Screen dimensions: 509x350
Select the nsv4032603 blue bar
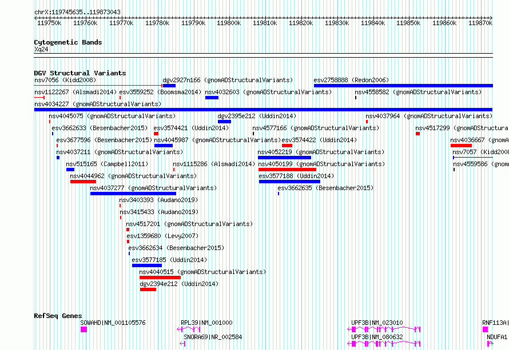212,98
